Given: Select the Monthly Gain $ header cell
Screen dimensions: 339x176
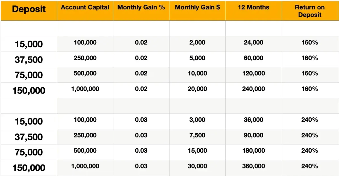Looking at the screenshot, I should (197, 10).
